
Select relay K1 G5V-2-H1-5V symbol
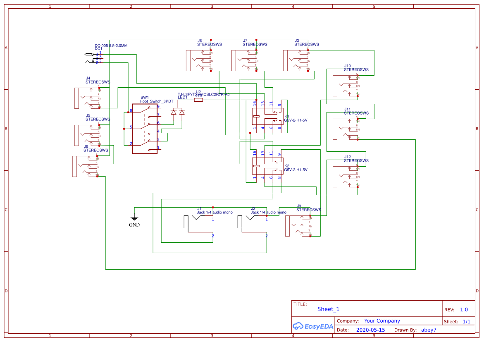click(269, 116)
